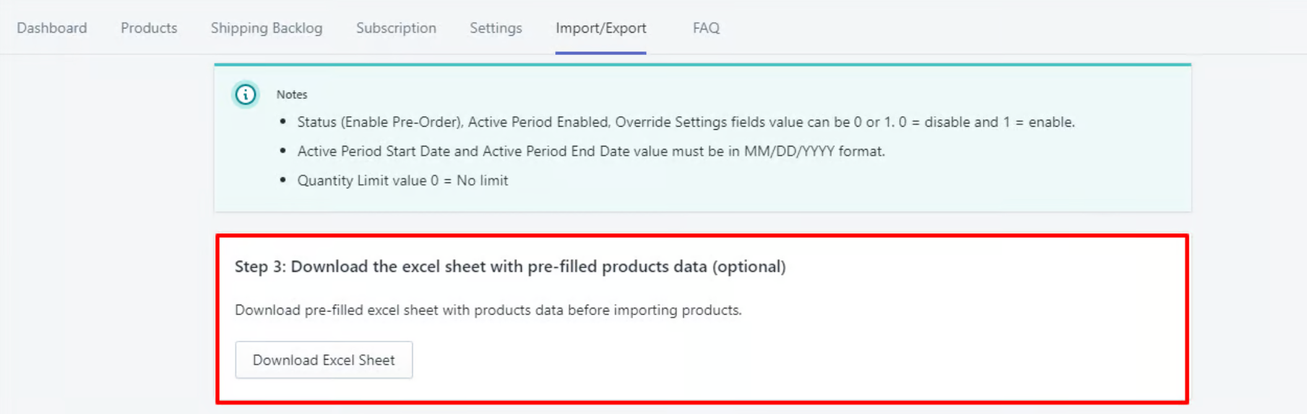Open the FAQ tab

[x=706, y=28]
